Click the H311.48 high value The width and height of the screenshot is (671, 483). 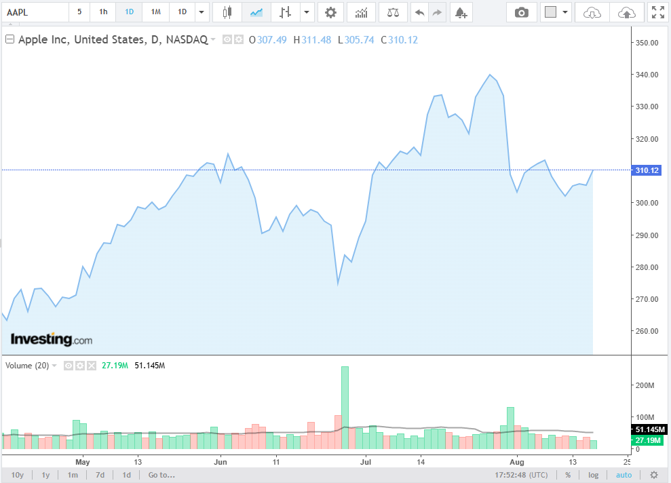312,40
